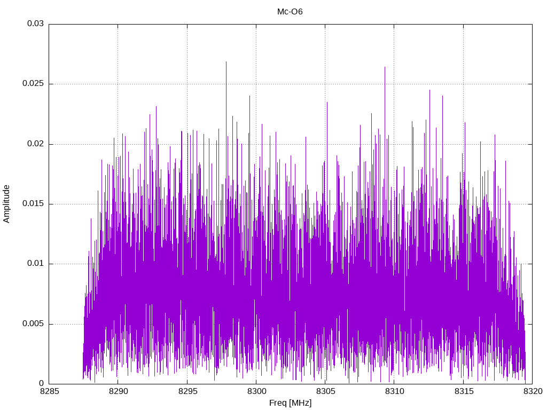Click the Amplitude y-axis label

(x=6, y=204)
